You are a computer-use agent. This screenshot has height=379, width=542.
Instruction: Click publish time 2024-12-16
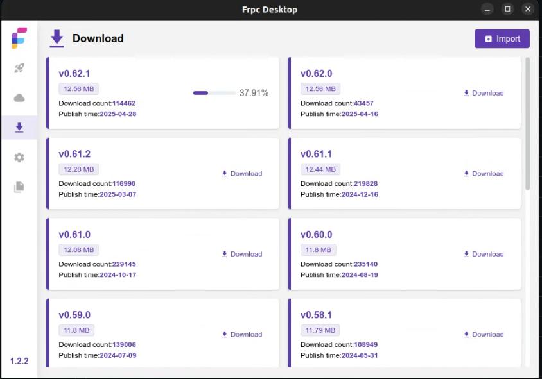coord(360,194)
